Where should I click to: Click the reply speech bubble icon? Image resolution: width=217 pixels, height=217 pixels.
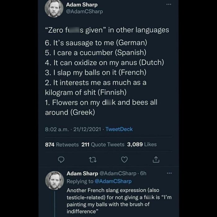[61, 160]
